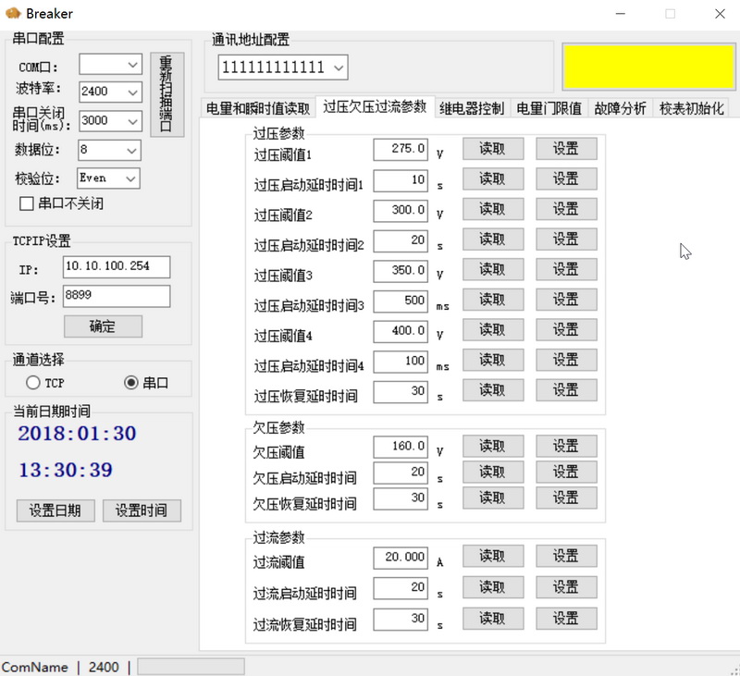Click 设置日期 to set the date

point(55,510)
